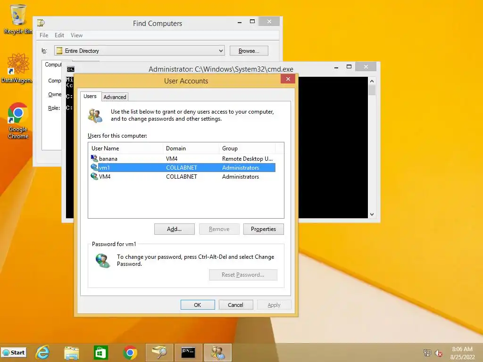
Task: Sort by the Domain column header
Action: click(x=191, y=148)
